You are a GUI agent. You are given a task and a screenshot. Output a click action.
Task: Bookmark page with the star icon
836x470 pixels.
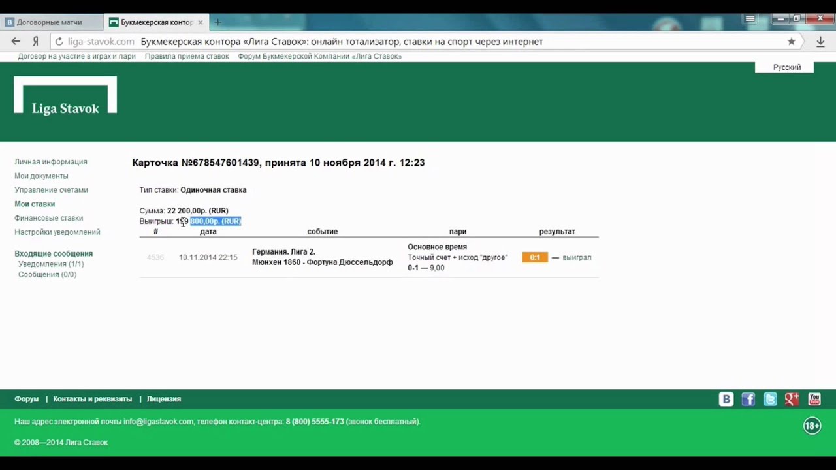(x=792, y=41)
